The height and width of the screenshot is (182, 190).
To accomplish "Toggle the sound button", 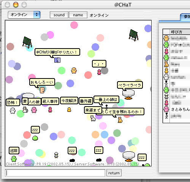I will click(x=59, y=15).
